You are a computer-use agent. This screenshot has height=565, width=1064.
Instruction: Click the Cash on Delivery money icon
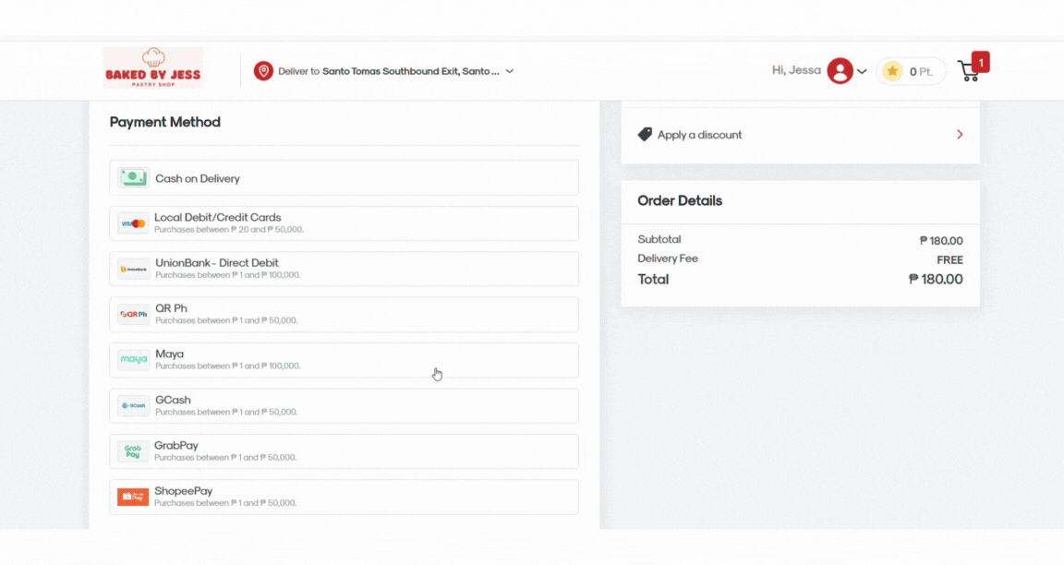tap(133, 177)
